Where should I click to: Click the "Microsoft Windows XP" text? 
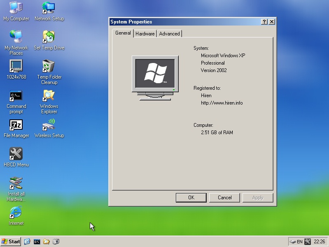(x=223, y=56)
